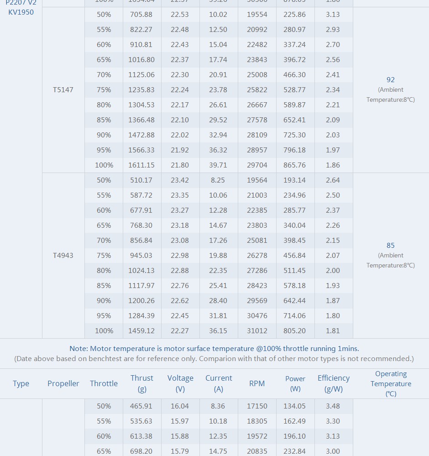Image resolution: width=429 pixels, height=456 pixels.
Task: Click the motor temperature note text
Action: [214, 349]
